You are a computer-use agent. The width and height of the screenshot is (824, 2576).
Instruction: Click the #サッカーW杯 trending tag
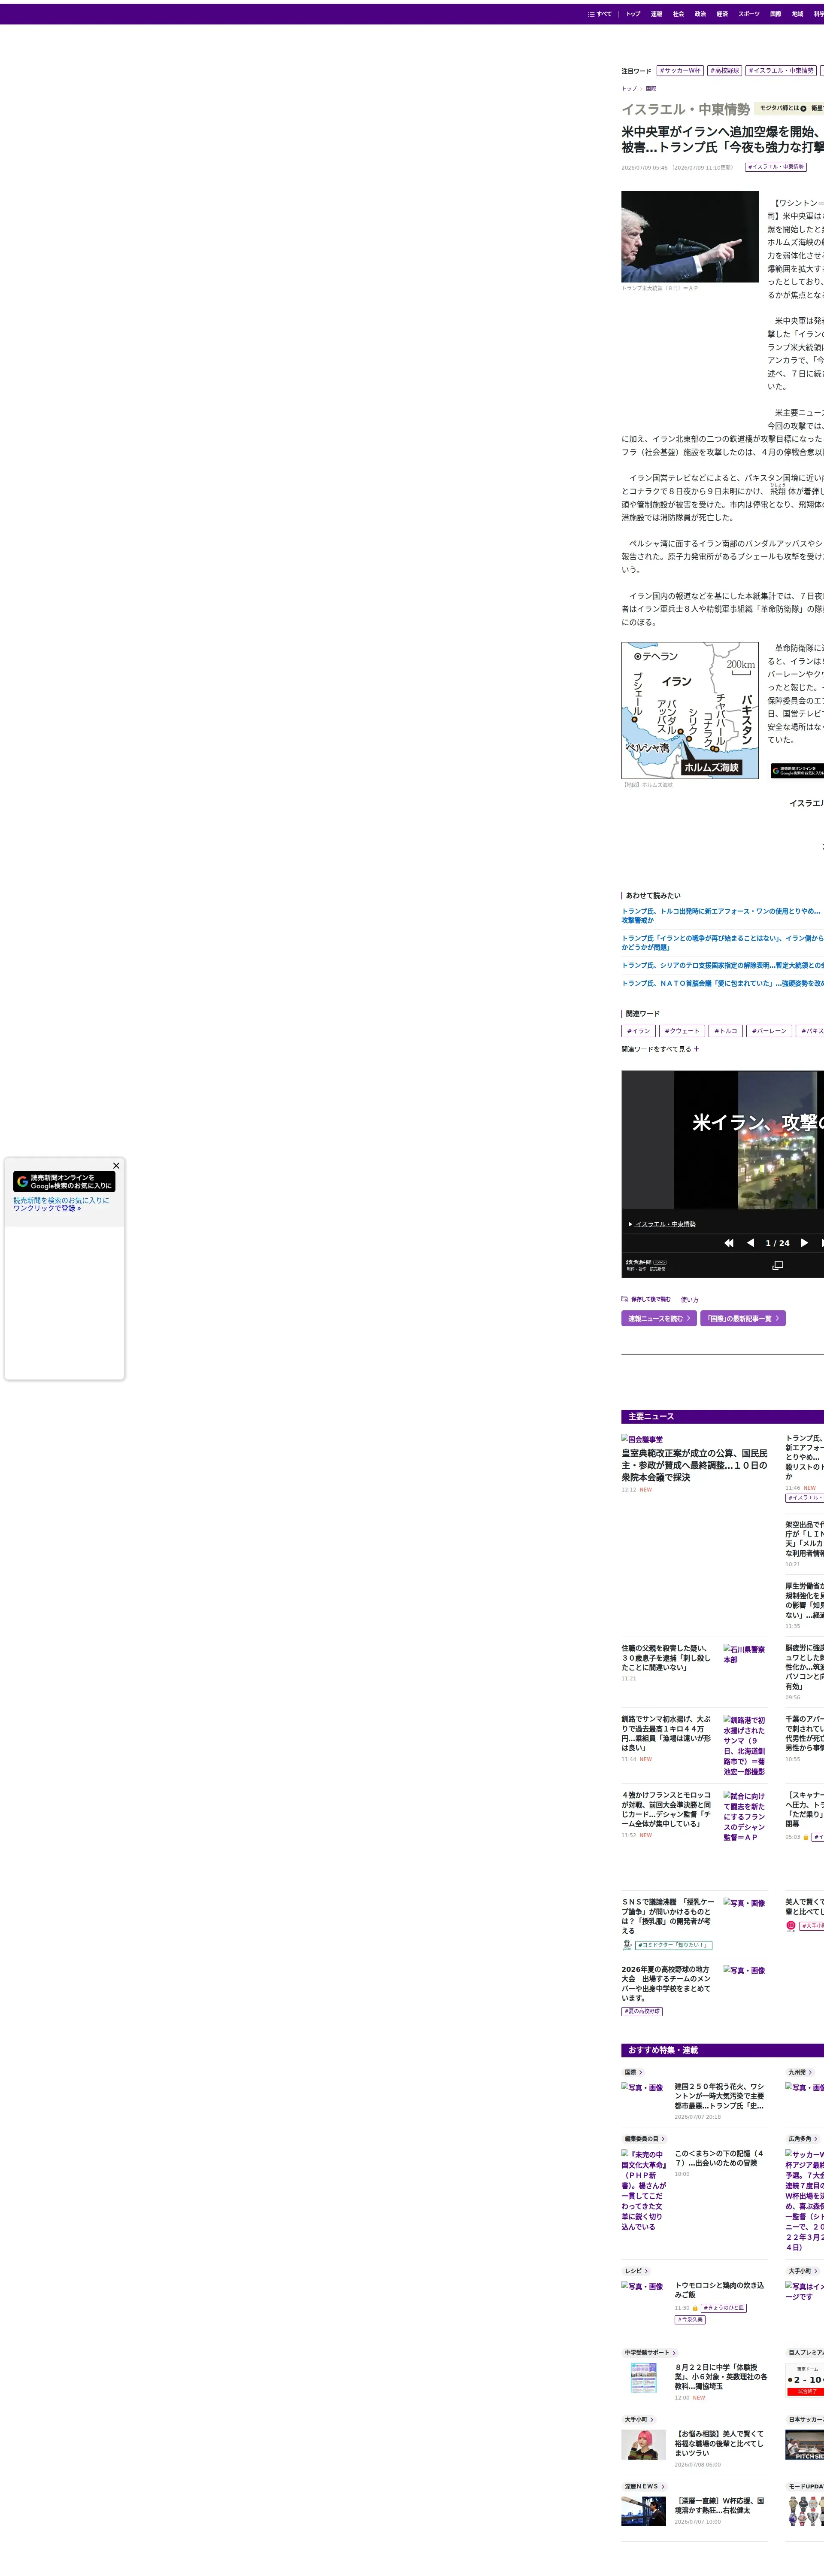pyautogui.click(x=680, y=71)
